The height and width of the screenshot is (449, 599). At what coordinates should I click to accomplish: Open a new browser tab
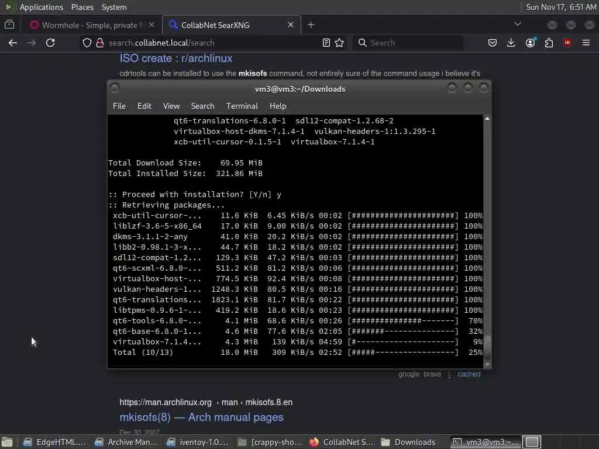point(311,25)
